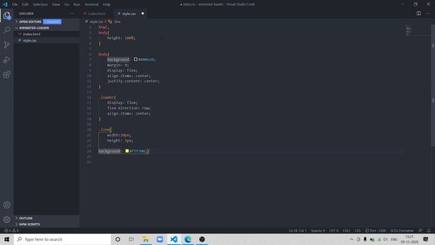Click style.css in the breadcrumb
The width and height of the screenshot is (435, 245).
(97, 21)
